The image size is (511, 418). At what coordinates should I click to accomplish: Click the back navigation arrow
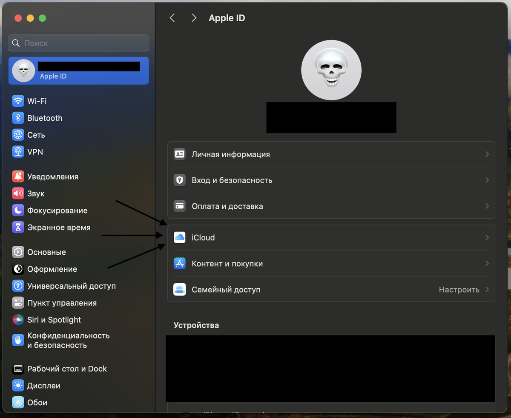pos(172,18)
